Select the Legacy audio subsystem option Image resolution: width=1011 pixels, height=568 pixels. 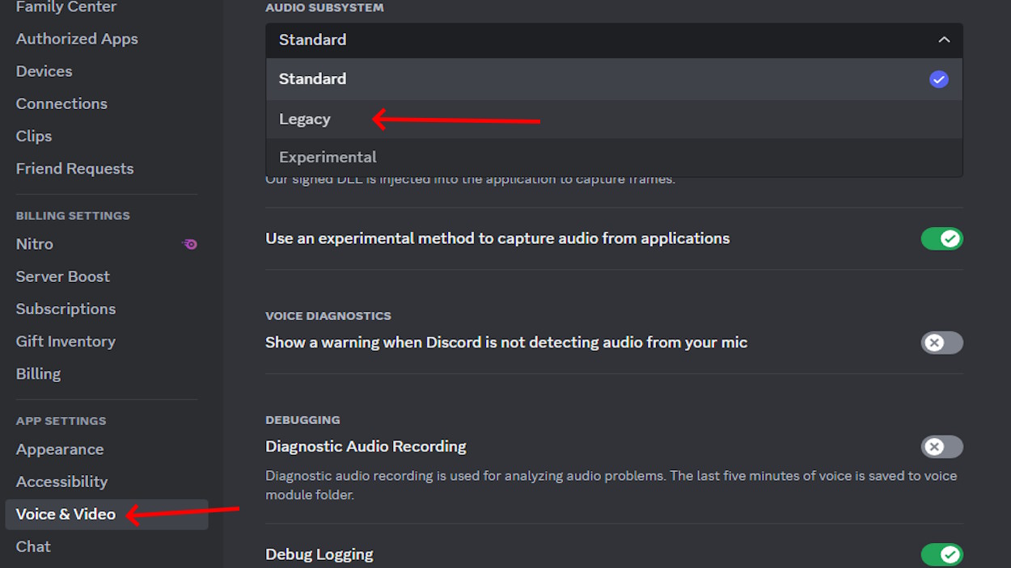305,118
